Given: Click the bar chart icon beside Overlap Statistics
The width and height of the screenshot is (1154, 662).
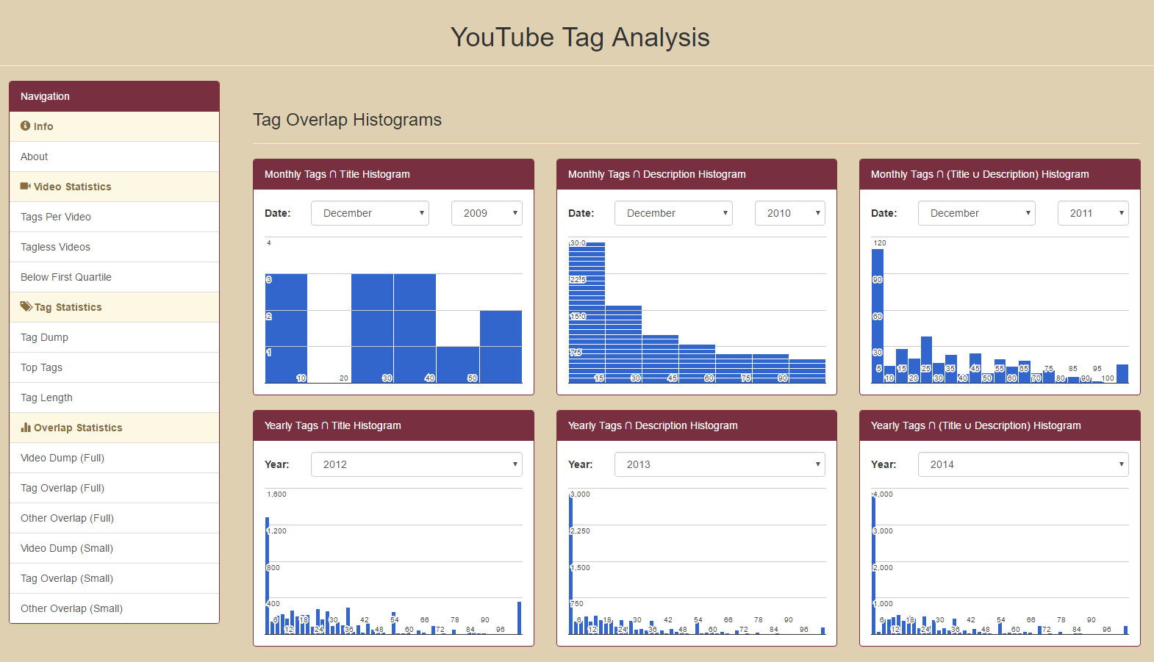Looking at the screenshot, I should pos(26,427).
